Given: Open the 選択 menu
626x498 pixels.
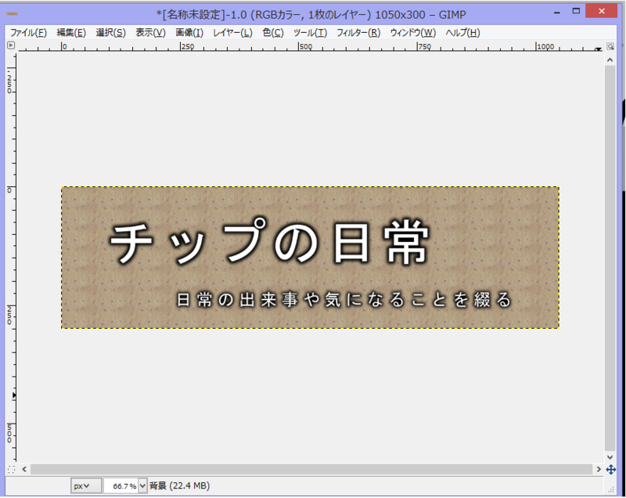Looking at the screenshot, I should tap(110, 32).
